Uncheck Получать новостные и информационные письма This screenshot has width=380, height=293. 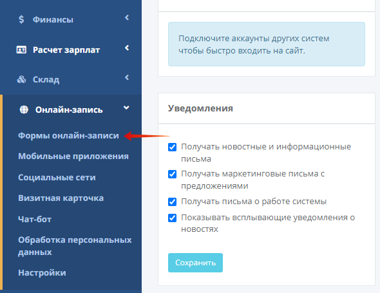click(173, 147)
